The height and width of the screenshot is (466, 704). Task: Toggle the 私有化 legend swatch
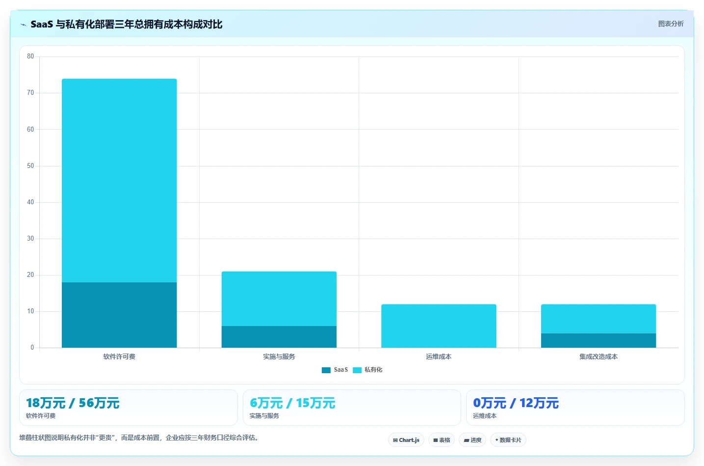tap(357, 370)
